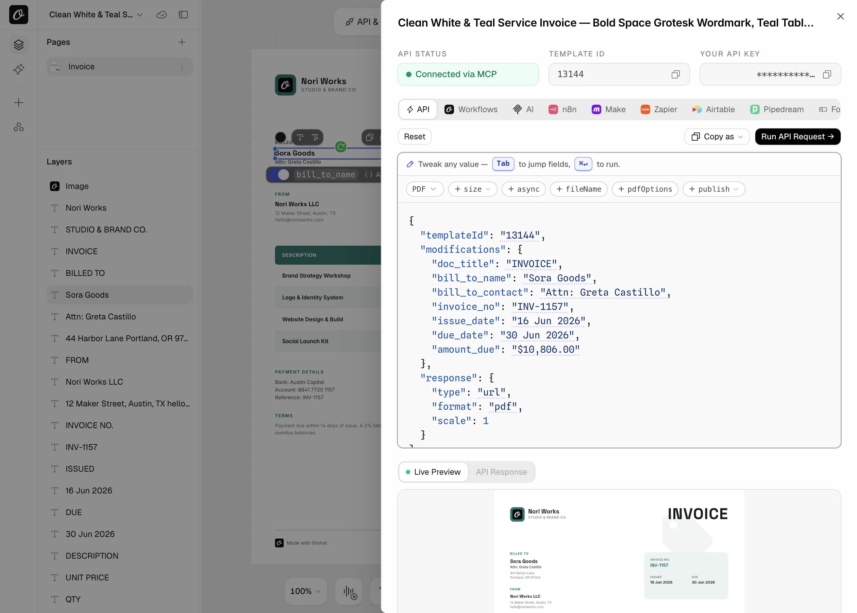Click the Image layer icon in Layers

click(55, 186)
